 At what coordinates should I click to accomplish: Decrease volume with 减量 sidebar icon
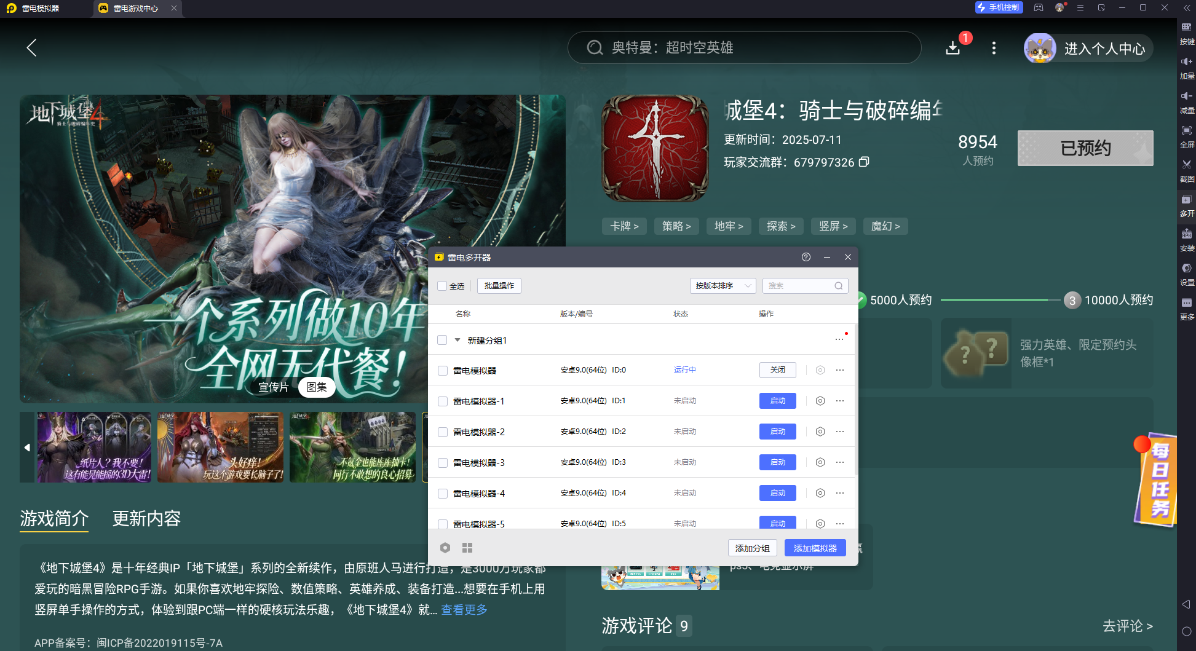click(x=1187, y=102)
